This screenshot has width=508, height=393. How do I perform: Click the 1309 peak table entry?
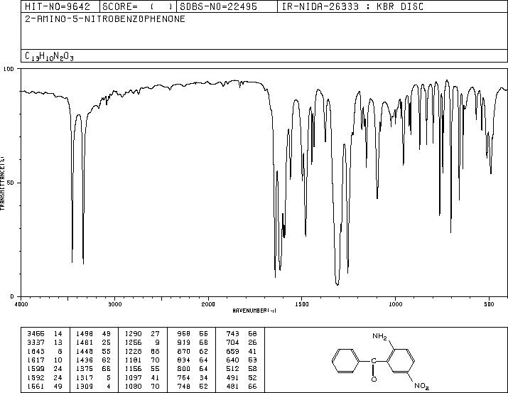click(93, 387)
